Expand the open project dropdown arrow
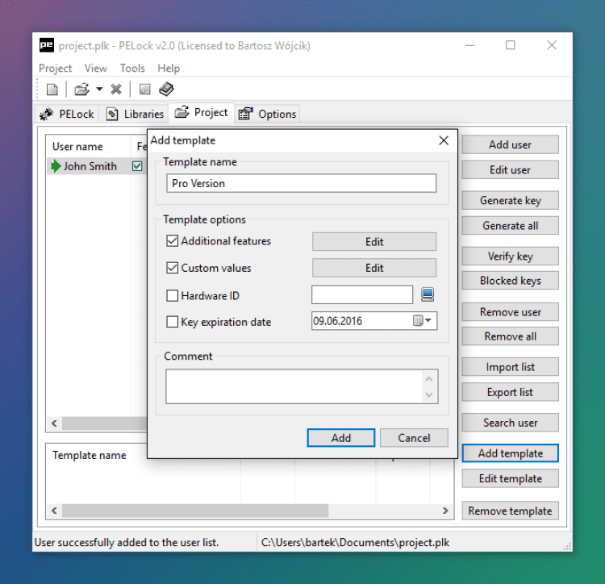The image size is (605, 584). [x=99, y=90]
